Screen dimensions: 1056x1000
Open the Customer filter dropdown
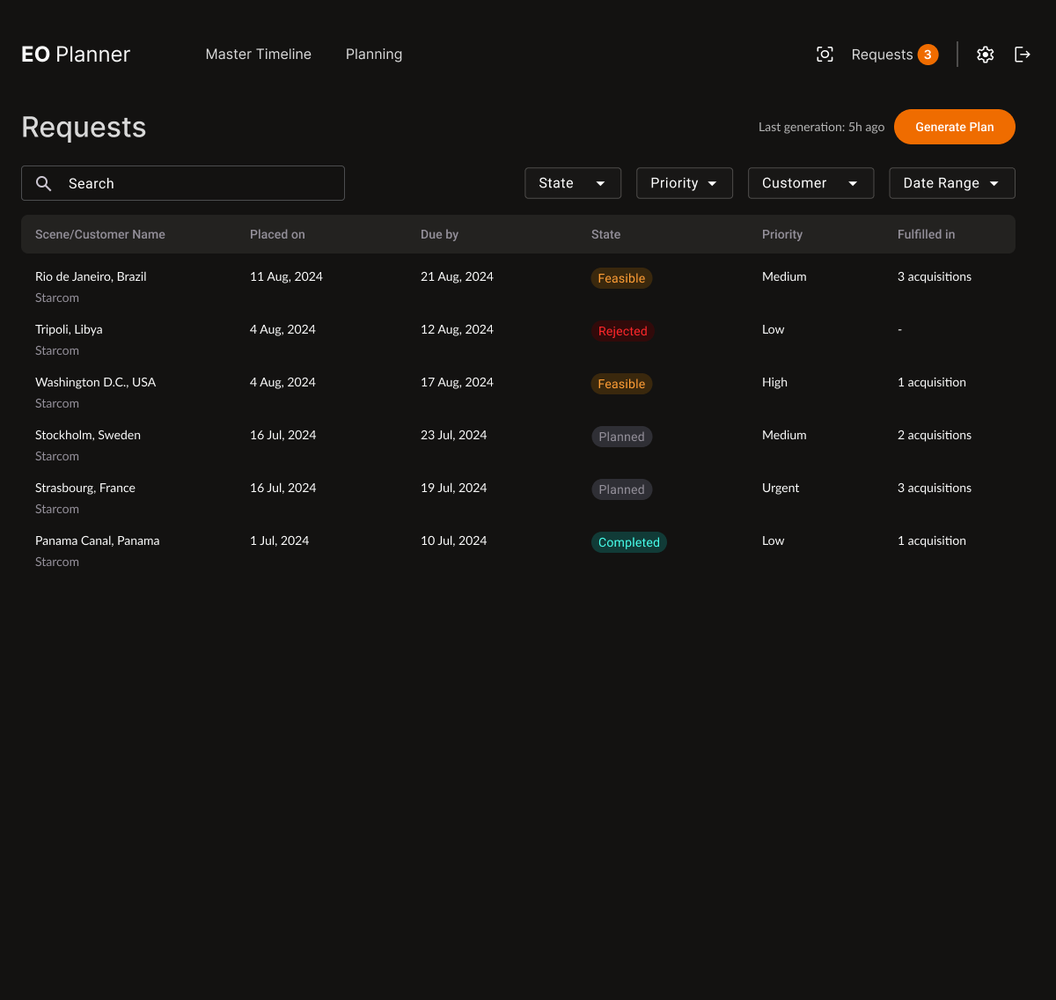pos(810,183)
